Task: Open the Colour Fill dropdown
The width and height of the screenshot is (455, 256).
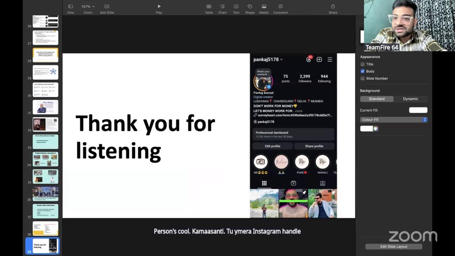Action: point(394,120)
